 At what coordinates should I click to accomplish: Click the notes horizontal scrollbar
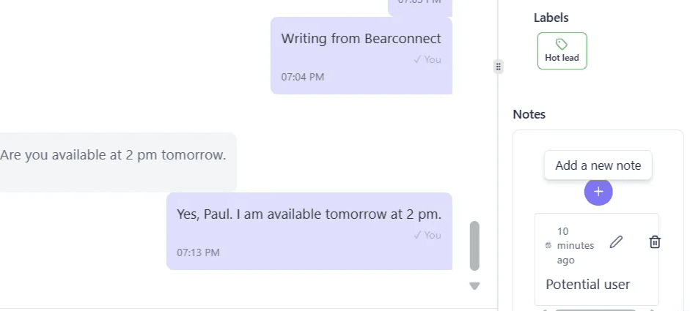point(595,310)
